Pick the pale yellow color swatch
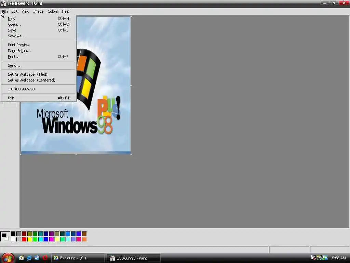Screen dimensions: 350x263 click(57, 239)
